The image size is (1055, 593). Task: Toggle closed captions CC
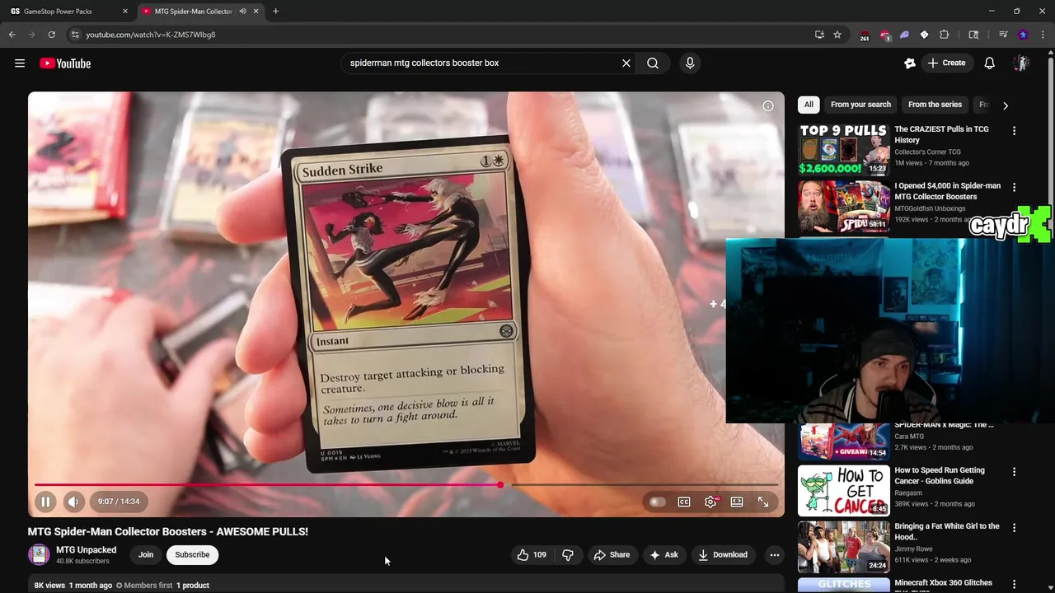click(684, 502)
